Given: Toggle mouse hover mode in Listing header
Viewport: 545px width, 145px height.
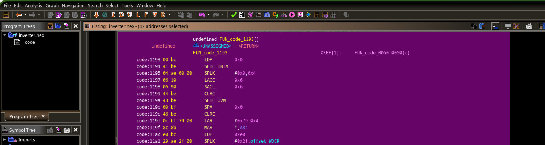Looking at the screenshot, I should [495, 26].
